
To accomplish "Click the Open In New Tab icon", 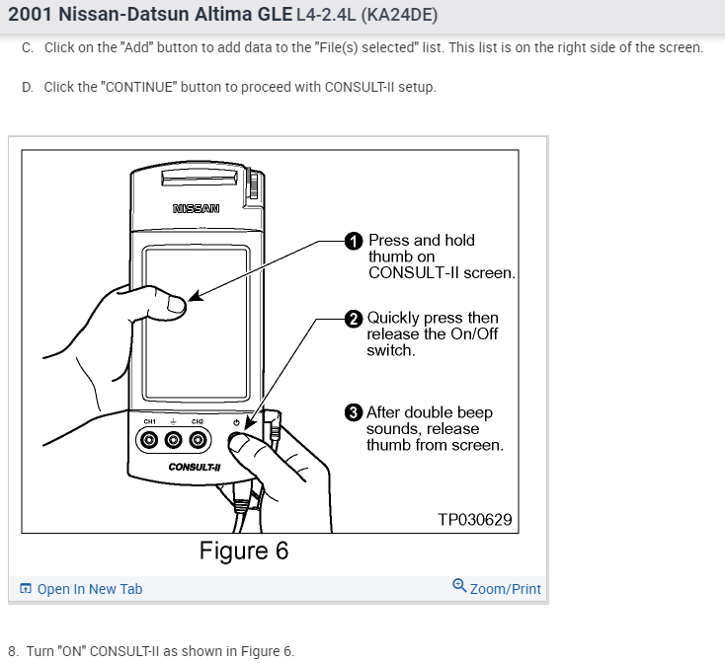I will click(x=26, y=589).
